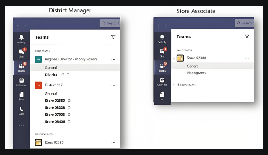Open Activity in Store Associate window

pos(162,39)
